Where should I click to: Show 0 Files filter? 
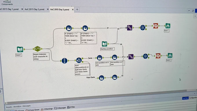coord(71,107)
